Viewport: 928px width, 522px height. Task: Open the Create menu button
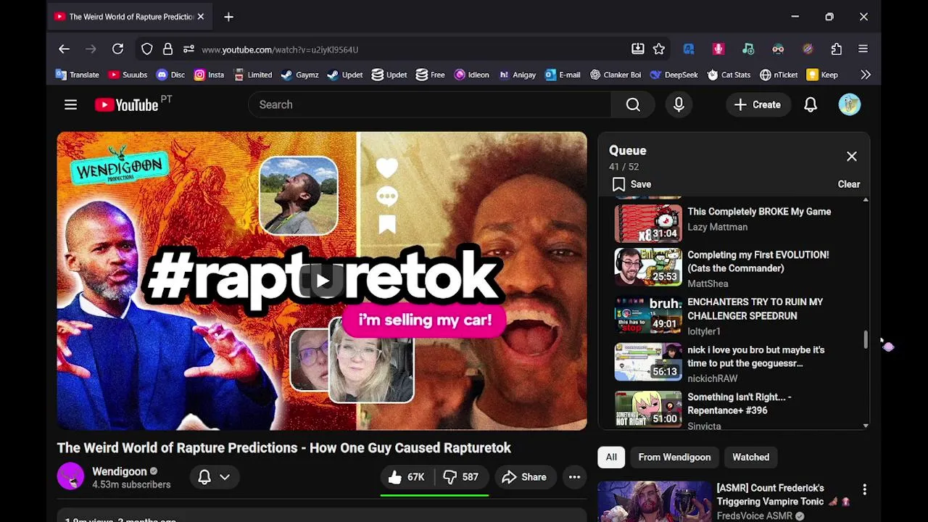(x=758, y=104)
